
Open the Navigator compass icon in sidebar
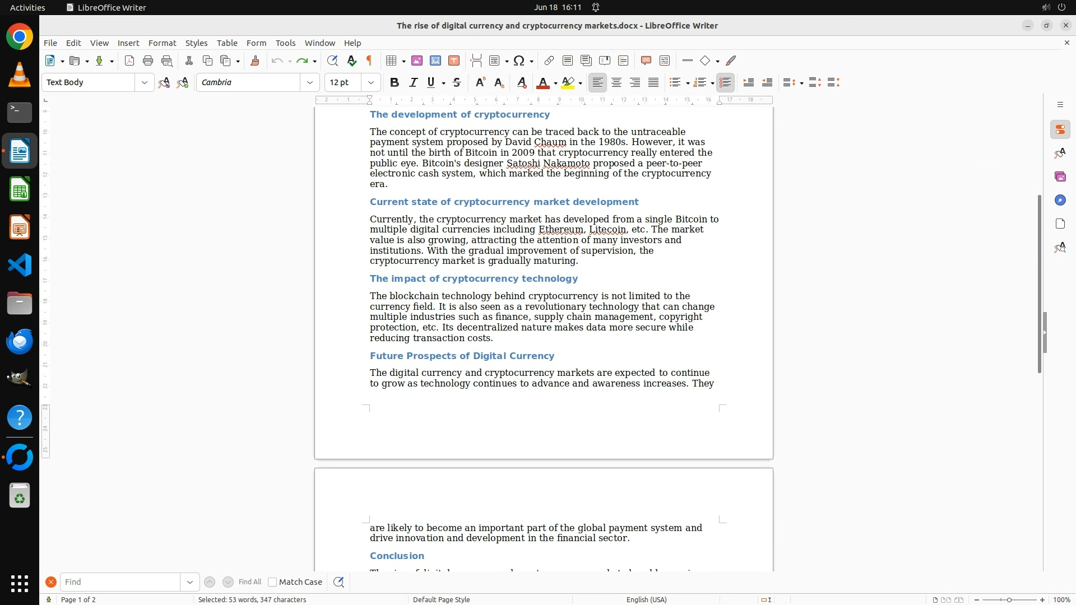point(1060,201)
